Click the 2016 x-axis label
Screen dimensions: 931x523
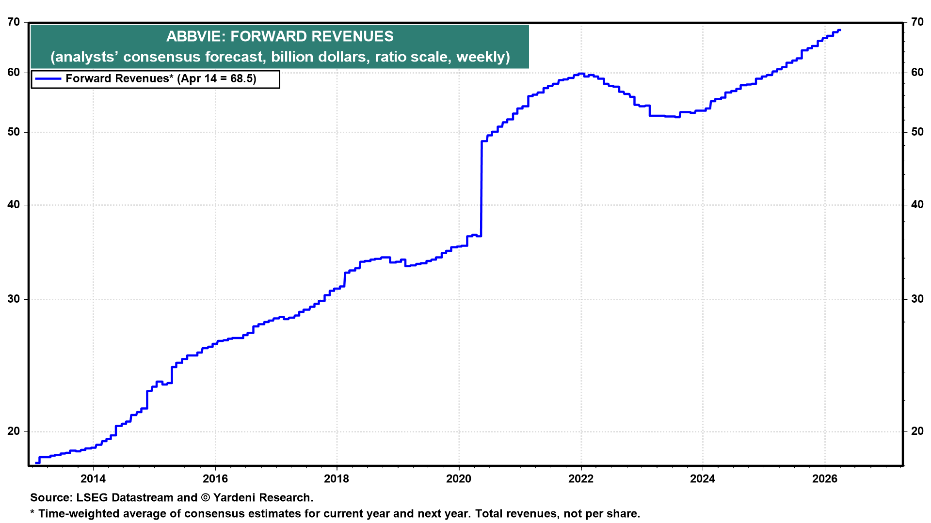(x=215, y=479)
